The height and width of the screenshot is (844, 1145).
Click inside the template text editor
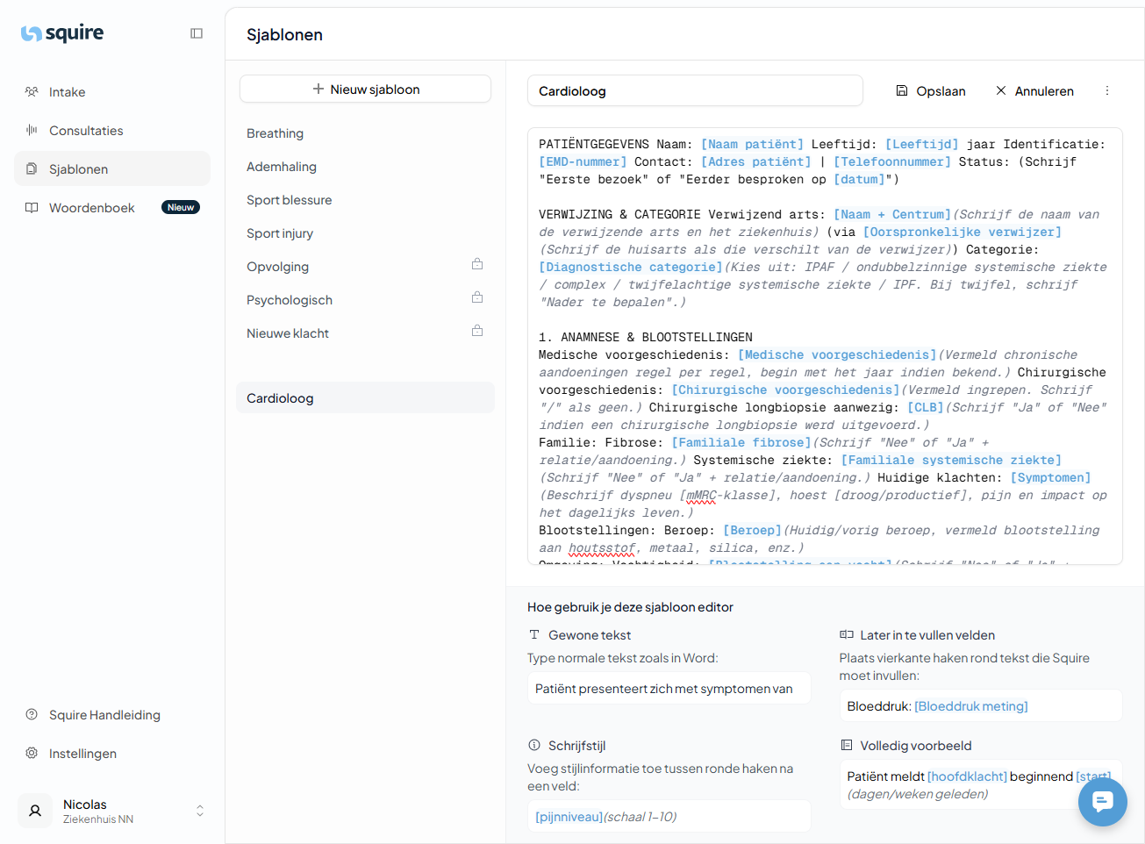[x=825, y=346]
